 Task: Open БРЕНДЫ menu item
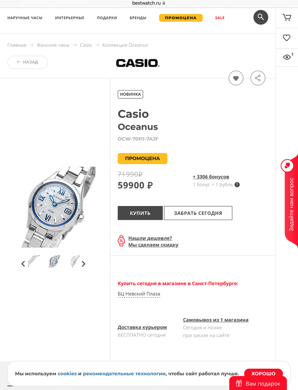[x=138, y=18]
